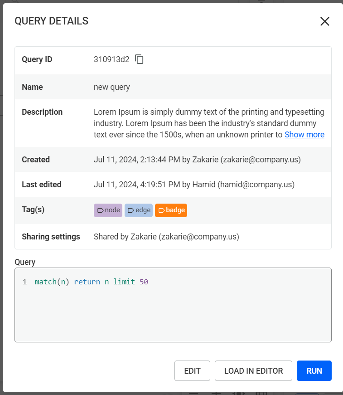Select the purple node tag
The width and height of the screenshot is (343, 395).
(x=108, y=210)
